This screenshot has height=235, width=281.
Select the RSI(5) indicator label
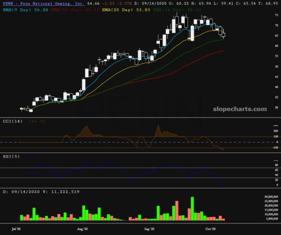[11, 157]
